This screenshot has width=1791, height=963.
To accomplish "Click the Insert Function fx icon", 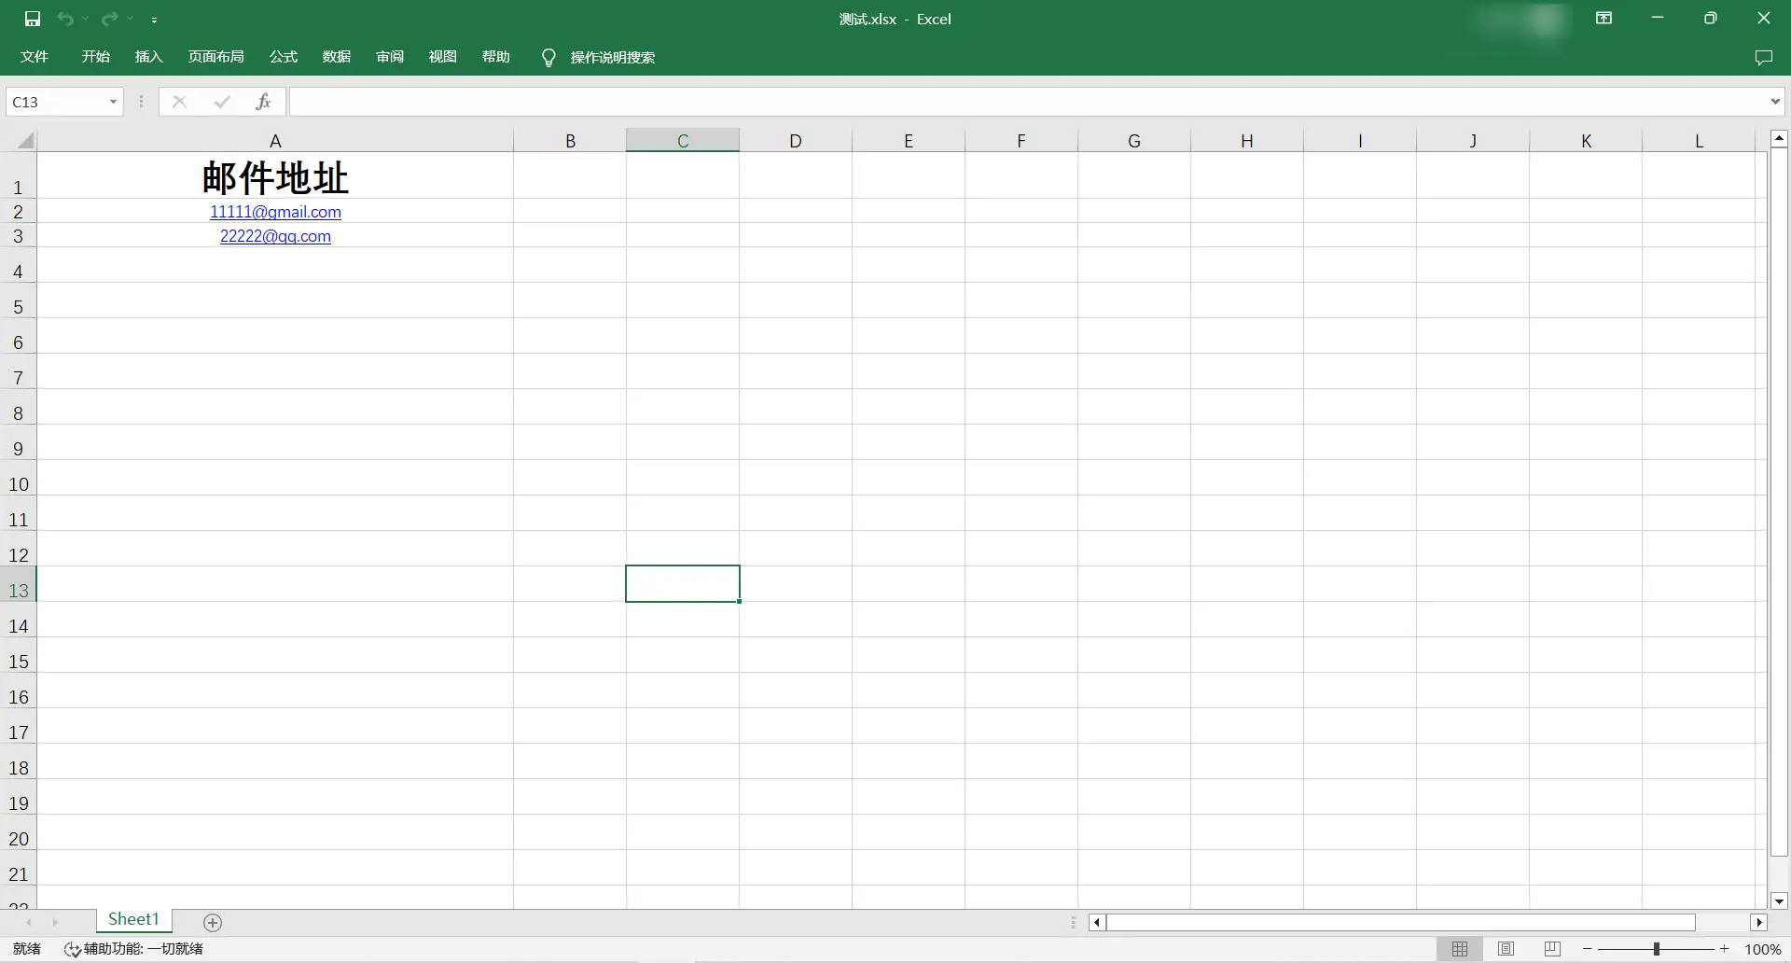I will coord(264,102).
